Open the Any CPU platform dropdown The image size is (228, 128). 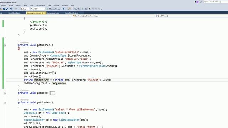coord(38,9)
